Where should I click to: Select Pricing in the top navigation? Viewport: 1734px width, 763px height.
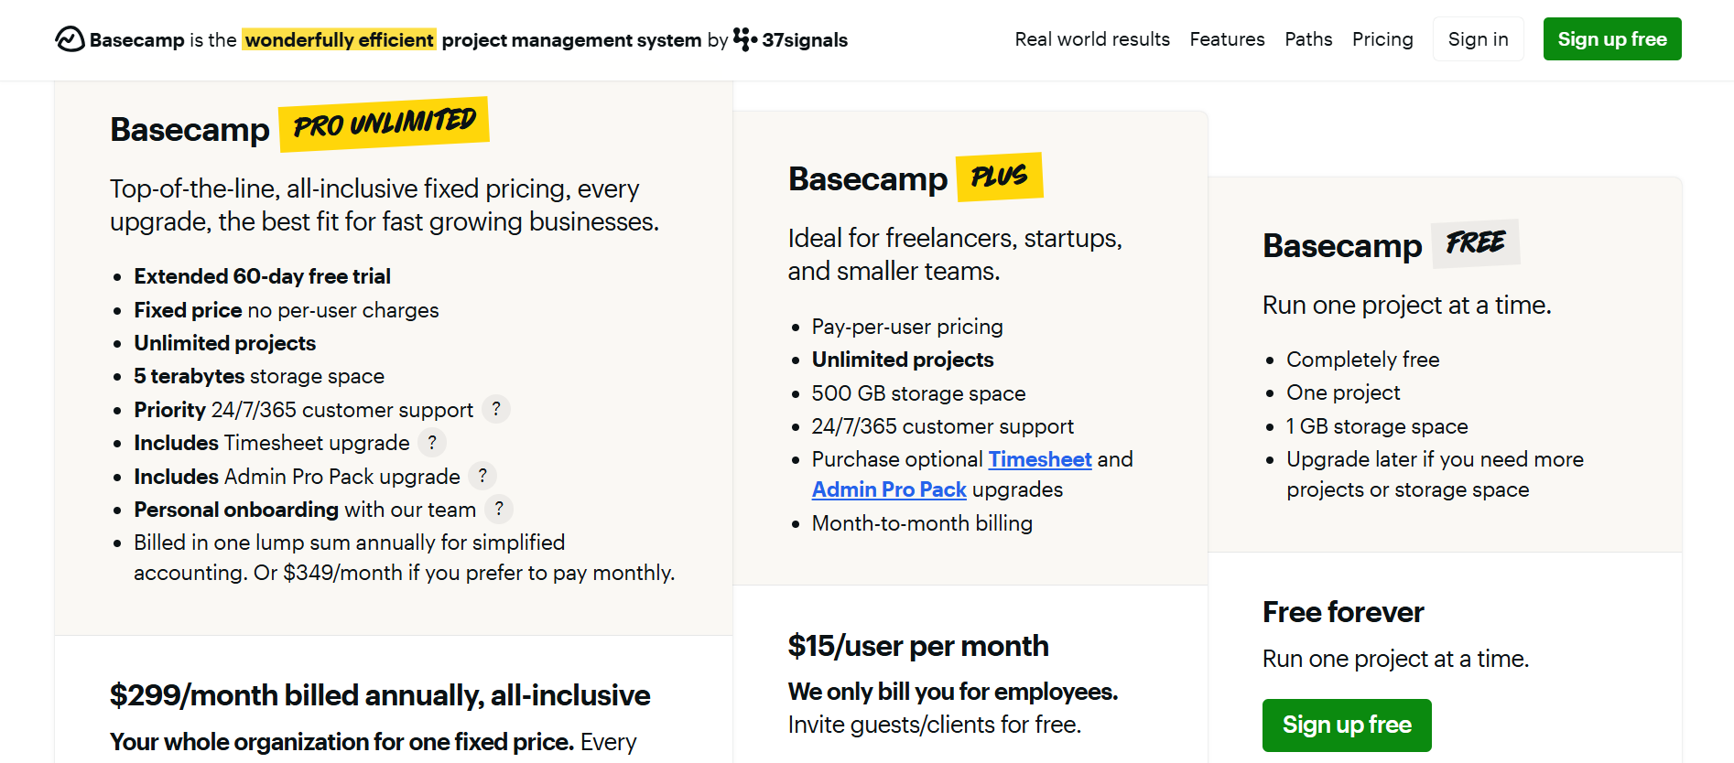point(1382,39)
